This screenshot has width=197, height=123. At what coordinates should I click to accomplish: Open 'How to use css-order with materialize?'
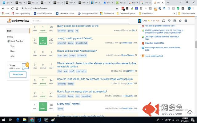tap(77, 51)
